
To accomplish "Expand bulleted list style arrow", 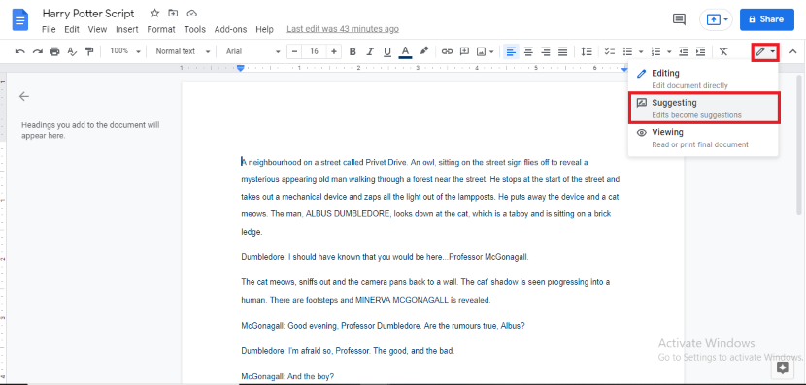I will (641, 51).
